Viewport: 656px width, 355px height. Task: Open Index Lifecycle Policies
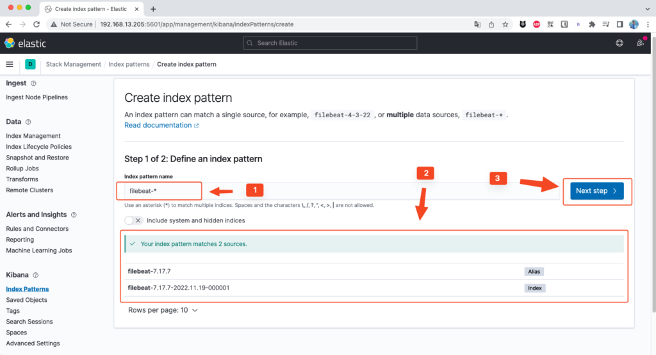click(38, 147)
